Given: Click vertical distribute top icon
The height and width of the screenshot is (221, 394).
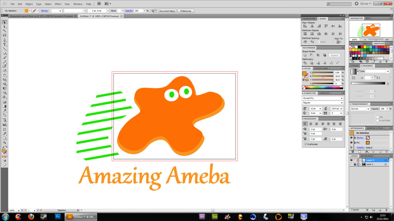Looking at the screenshot, I should tap(305, 34).
